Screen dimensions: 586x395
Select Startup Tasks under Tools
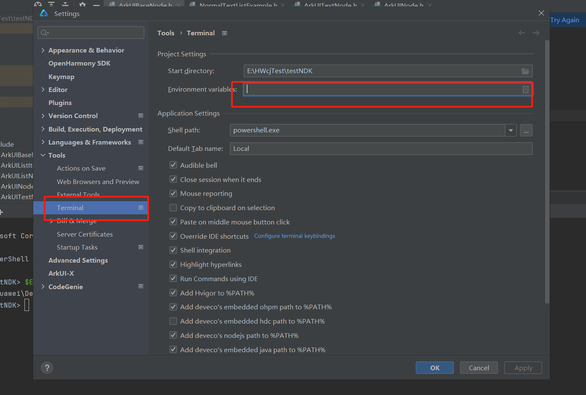point(77,247)
